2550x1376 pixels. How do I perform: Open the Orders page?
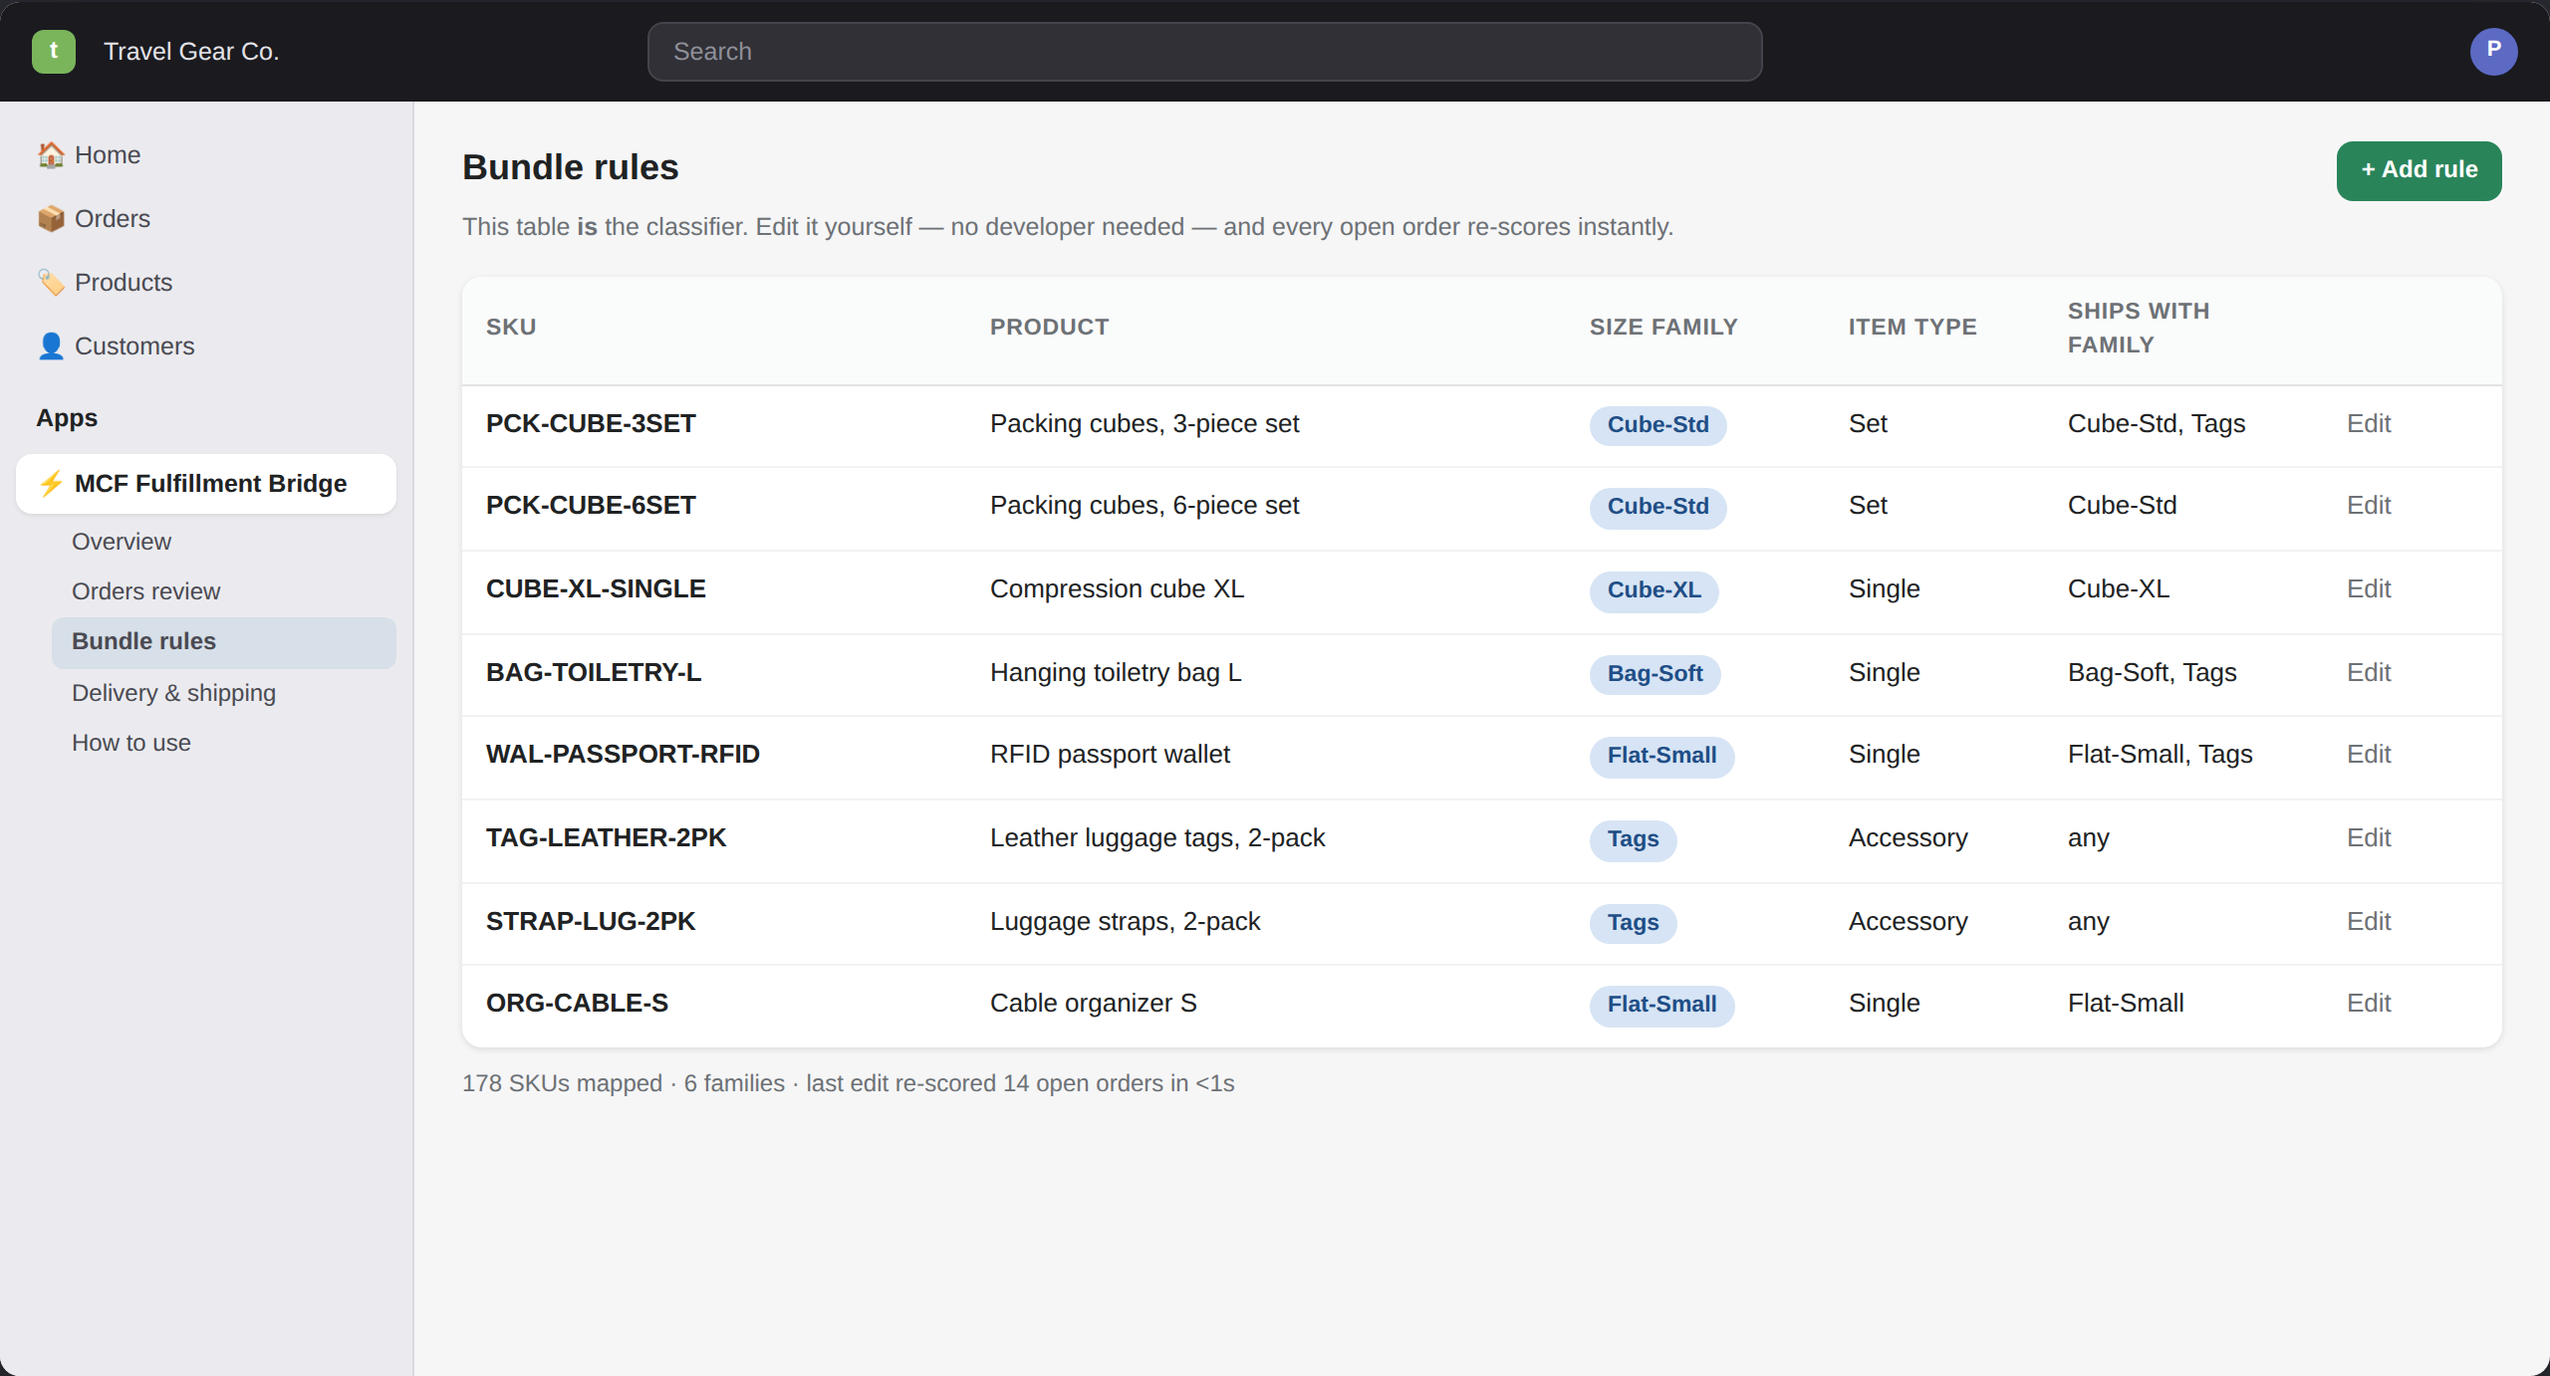point(206,219)
